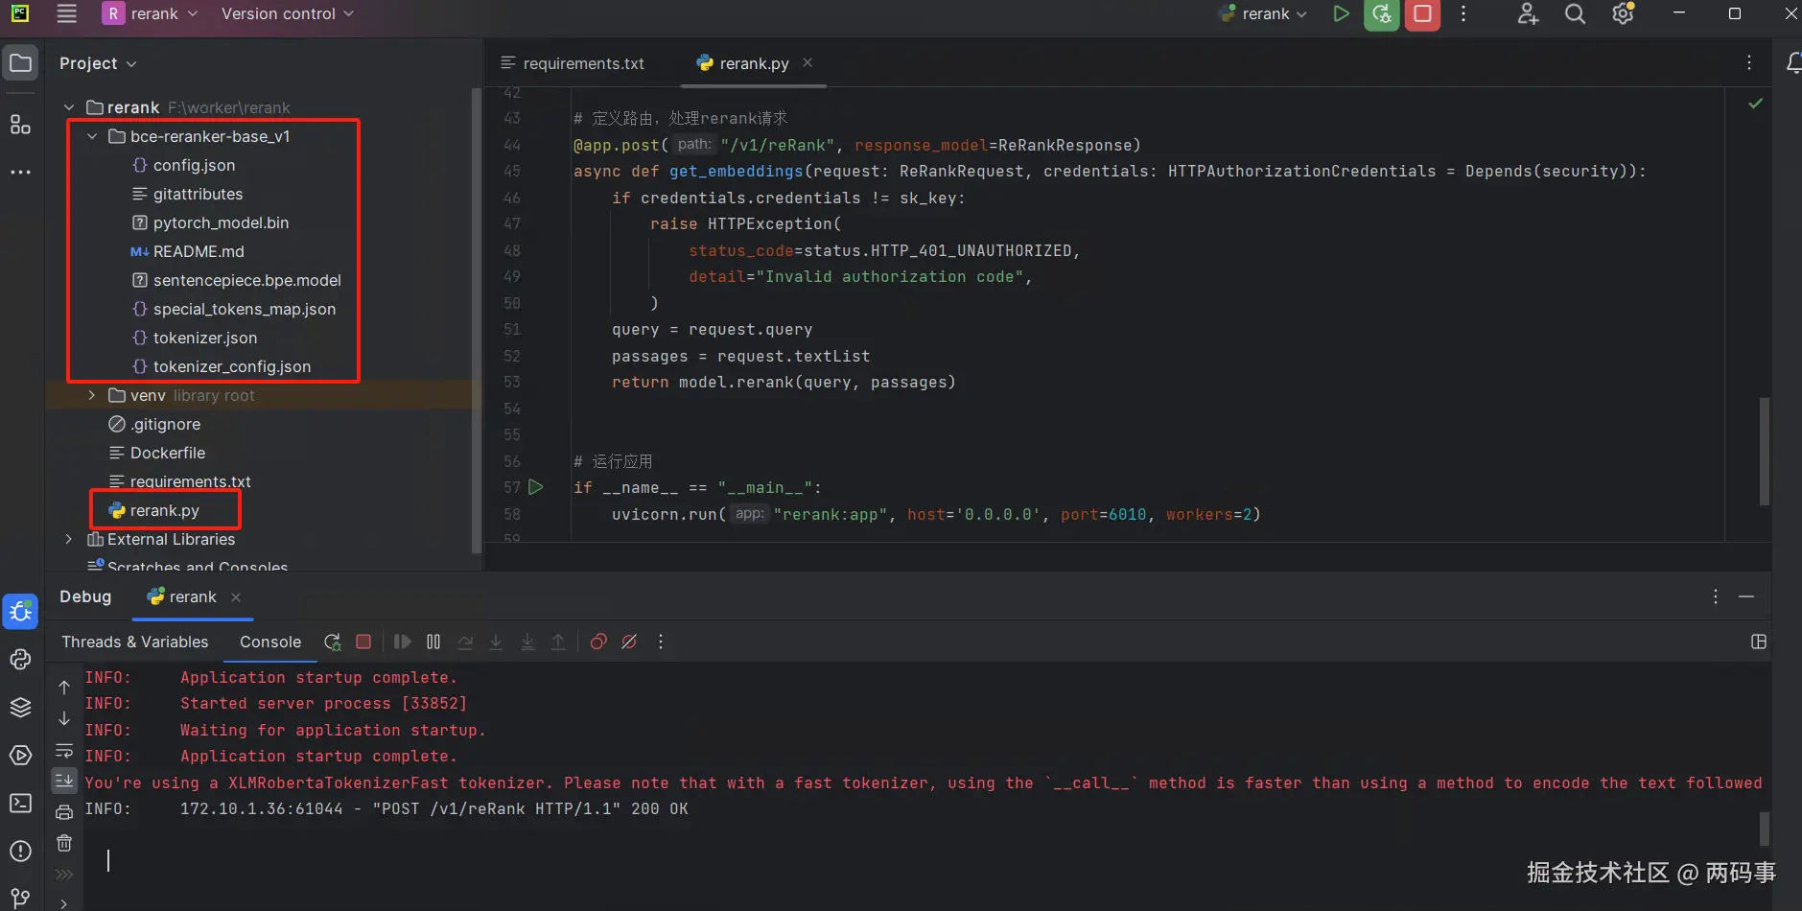Toggle soft-wrap in console
Image resolution: width=1802 pixels, height=911 pixels.
pos(64,750)
